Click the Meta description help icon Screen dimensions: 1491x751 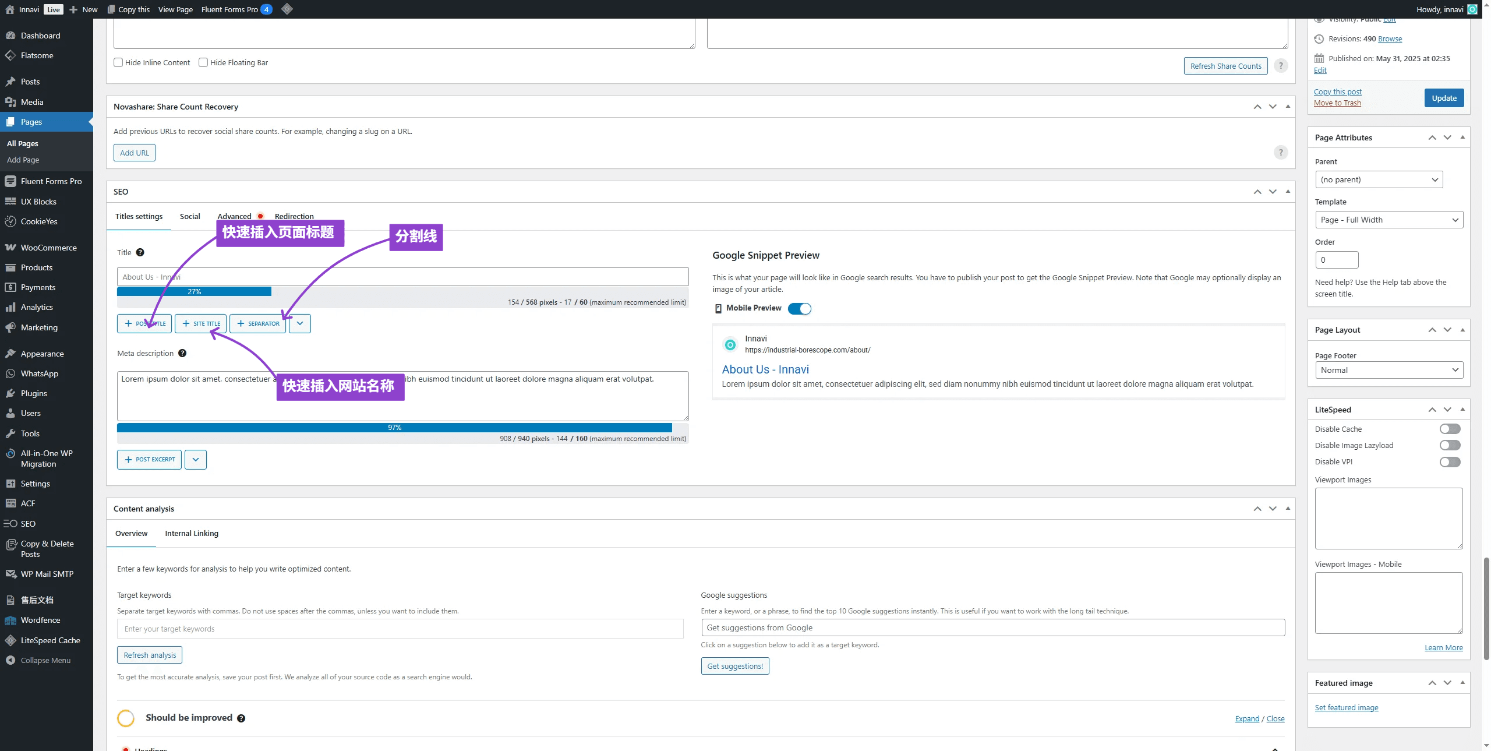tap(182, 353)
